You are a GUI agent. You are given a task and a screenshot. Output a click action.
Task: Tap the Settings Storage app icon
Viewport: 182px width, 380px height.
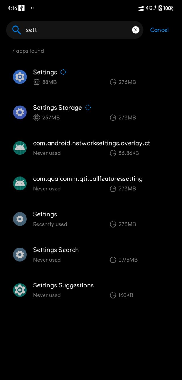click(x=20, y=112)
